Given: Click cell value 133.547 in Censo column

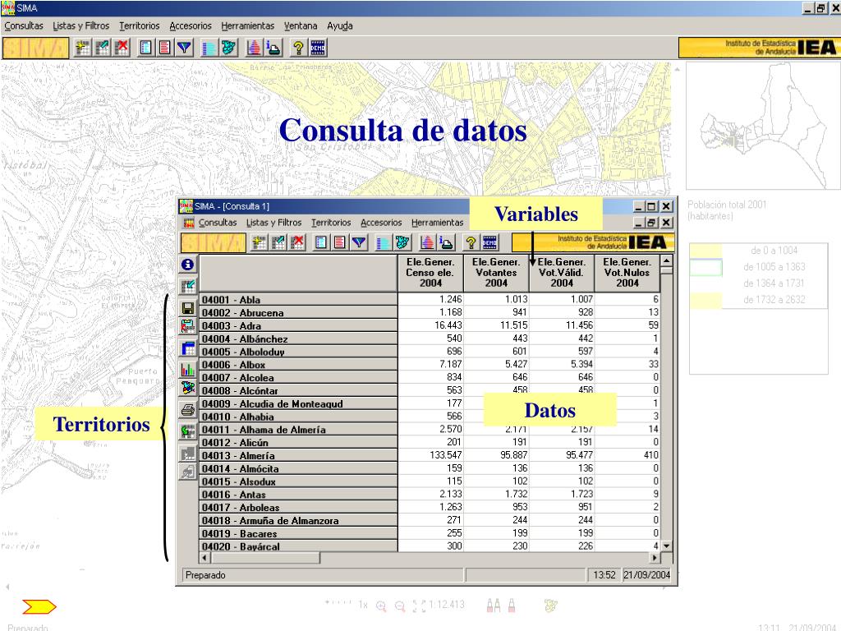Looking at the screenshot, I should tap(430, 455).
